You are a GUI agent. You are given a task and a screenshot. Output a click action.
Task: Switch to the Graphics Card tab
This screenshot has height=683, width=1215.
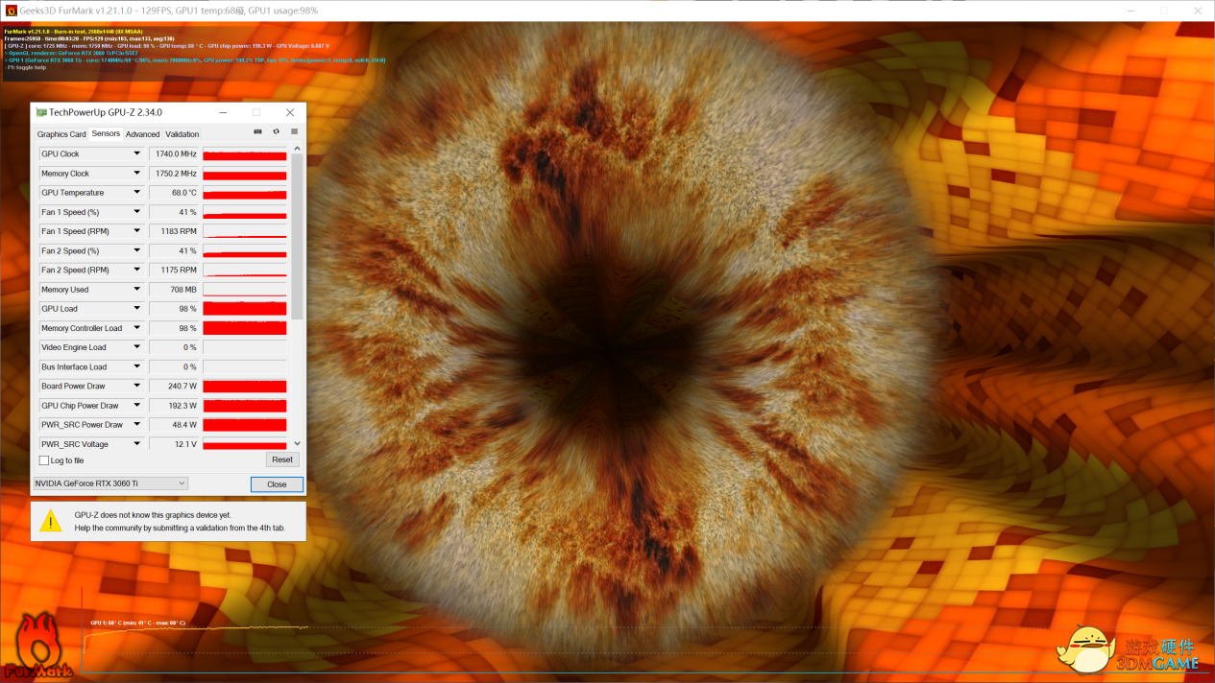pos(61,134)
